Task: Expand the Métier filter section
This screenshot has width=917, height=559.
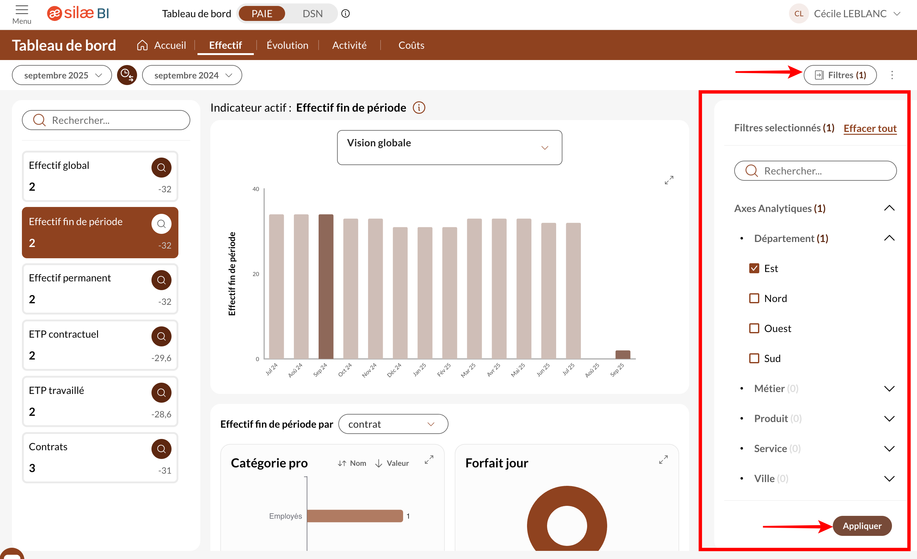Action: [x=889, y=389]
